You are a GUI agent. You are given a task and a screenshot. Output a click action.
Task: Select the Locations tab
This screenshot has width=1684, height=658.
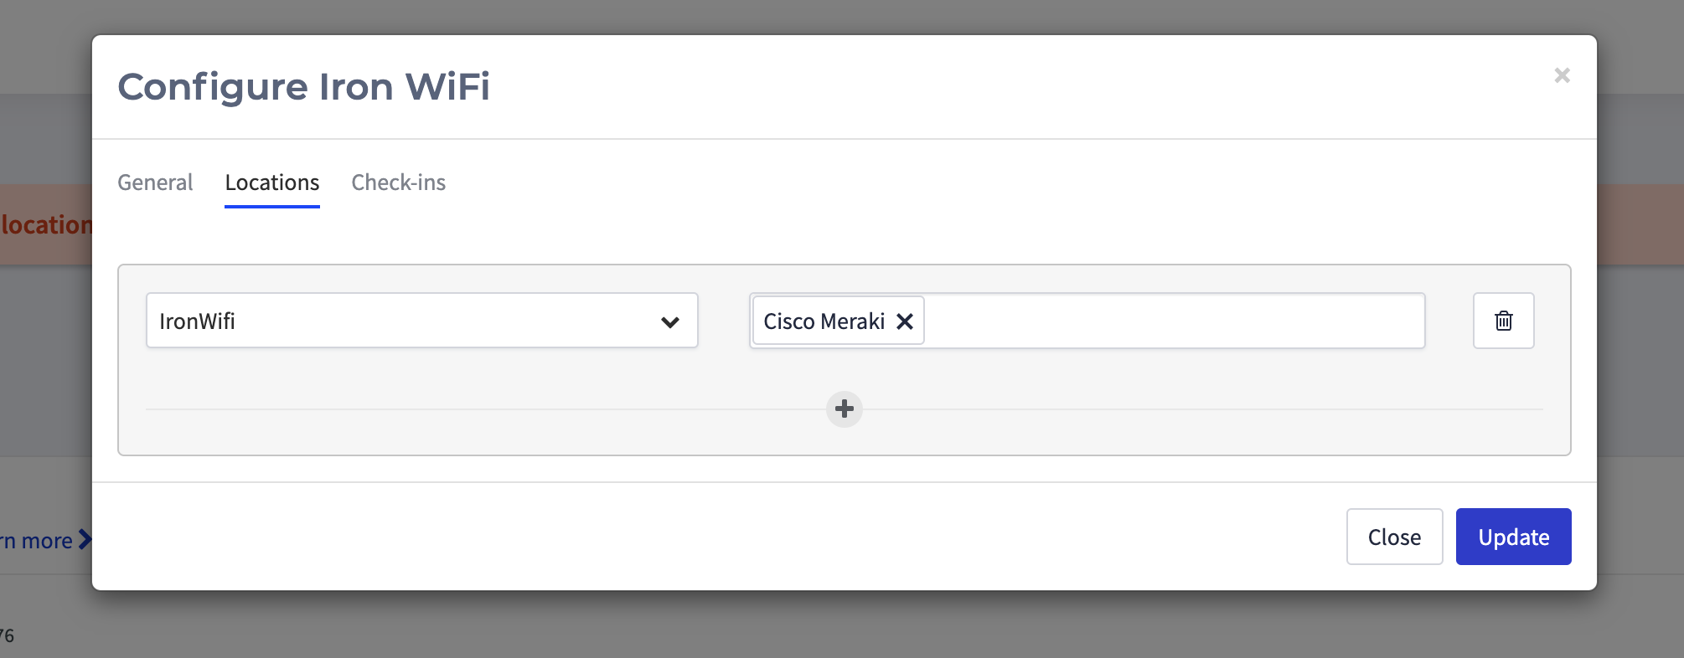(272, 182)
